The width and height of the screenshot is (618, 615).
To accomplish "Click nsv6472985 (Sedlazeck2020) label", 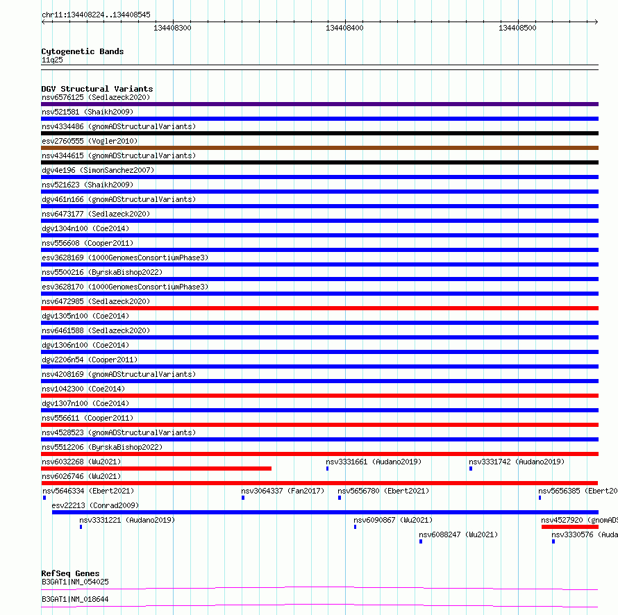I will (x=96, y=301).
